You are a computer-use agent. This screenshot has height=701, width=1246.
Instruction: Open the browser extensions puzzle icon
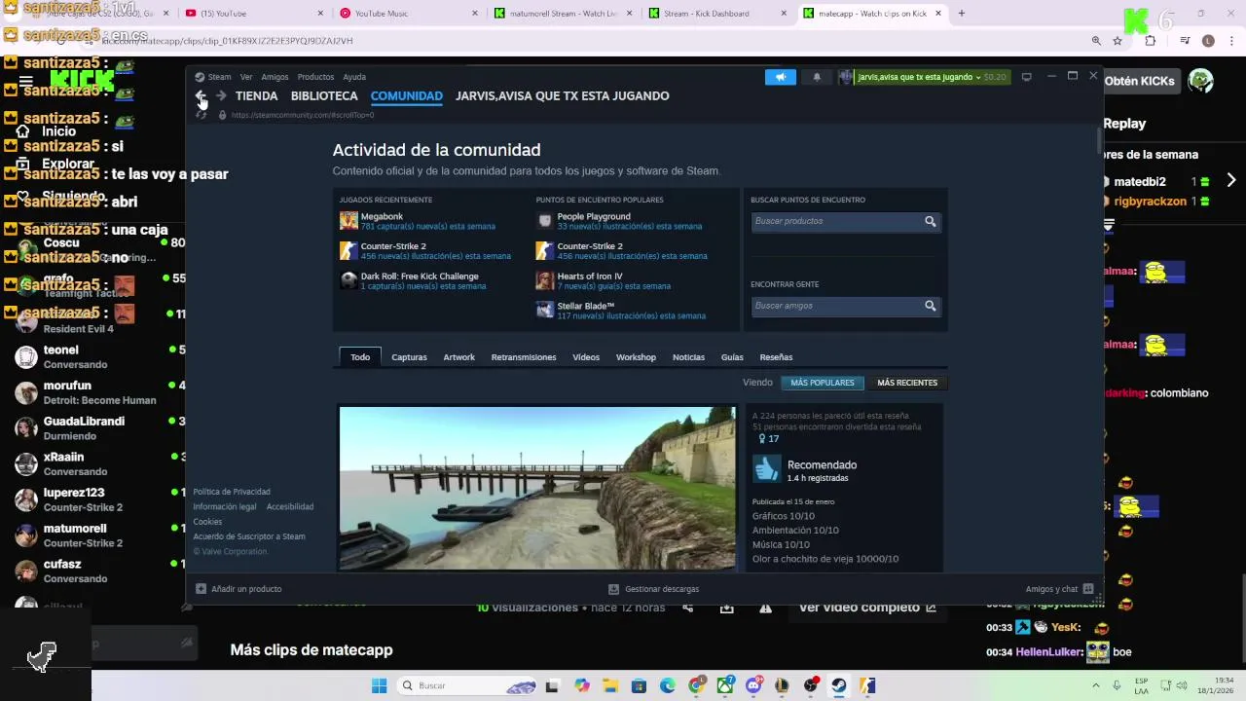tap(1151, 41)
